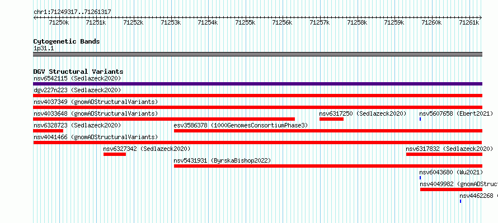Click the 71256k ruler tick label
The image size is (498, 223).
click(x=283, y=22)
